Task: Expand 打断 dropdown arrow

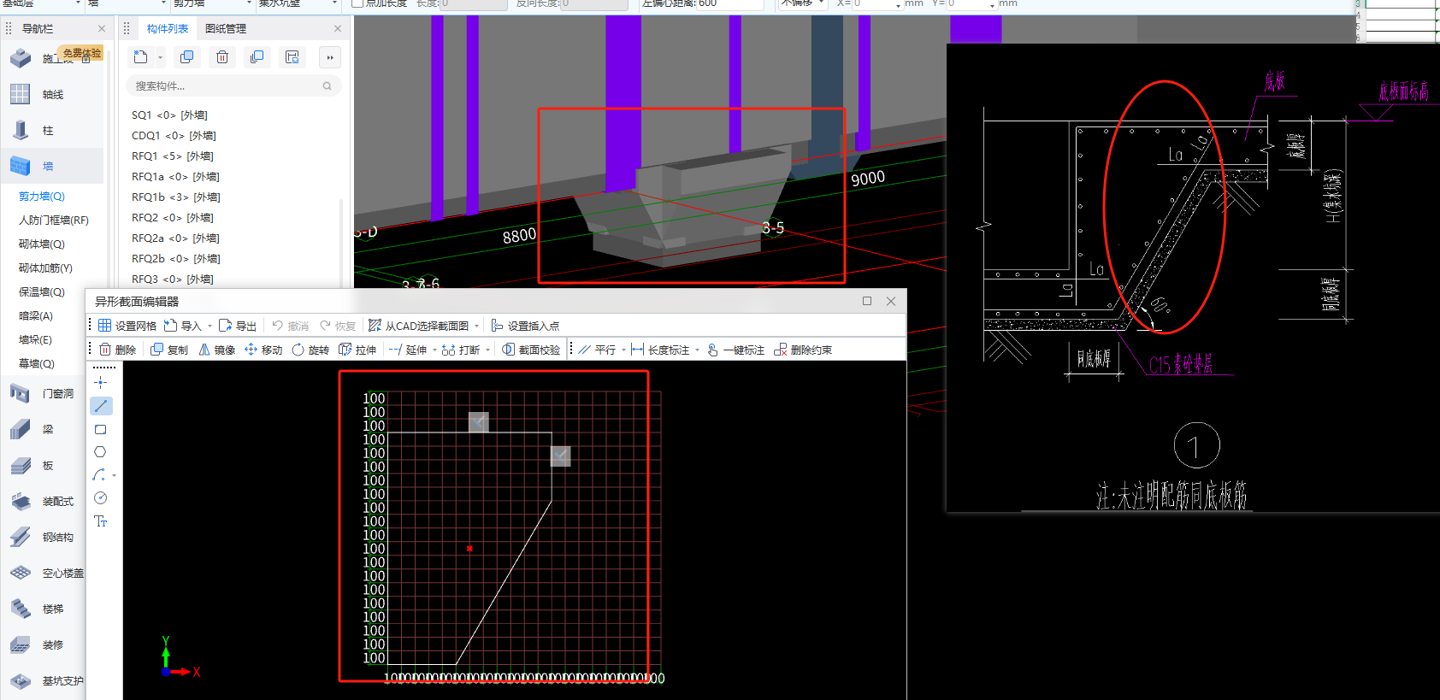Action: point(487,350)
